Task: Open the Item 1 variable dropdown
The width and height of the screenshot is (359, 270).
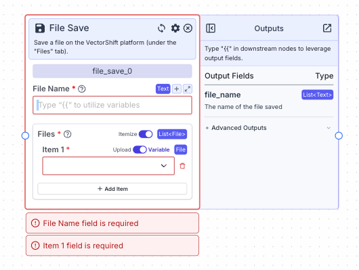Action: [x=108, y=166]
